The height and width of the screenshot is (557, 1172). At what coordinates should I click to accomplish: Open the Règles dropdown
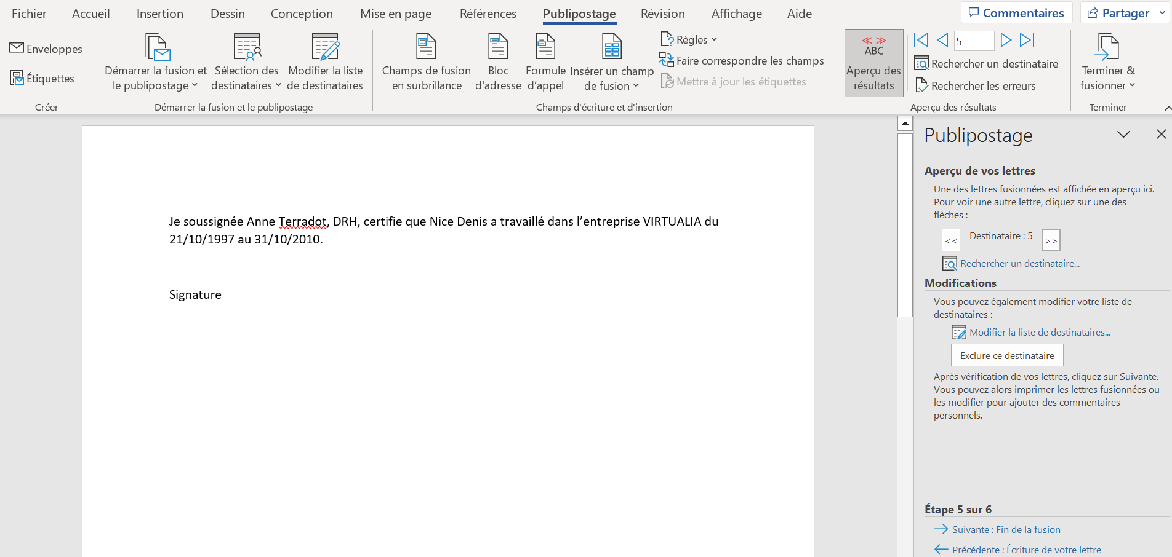click(x=689, y=40)
